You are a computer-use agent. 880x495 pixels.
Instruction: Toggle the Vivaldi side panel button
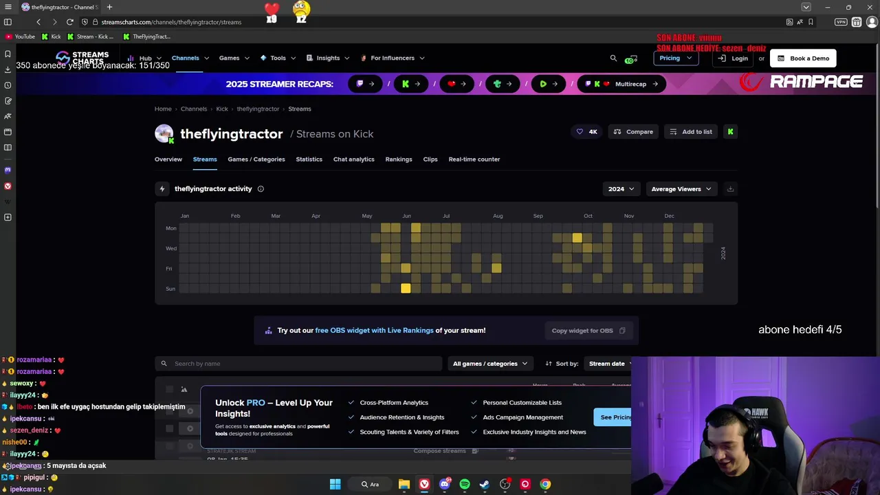click(8, 22)
